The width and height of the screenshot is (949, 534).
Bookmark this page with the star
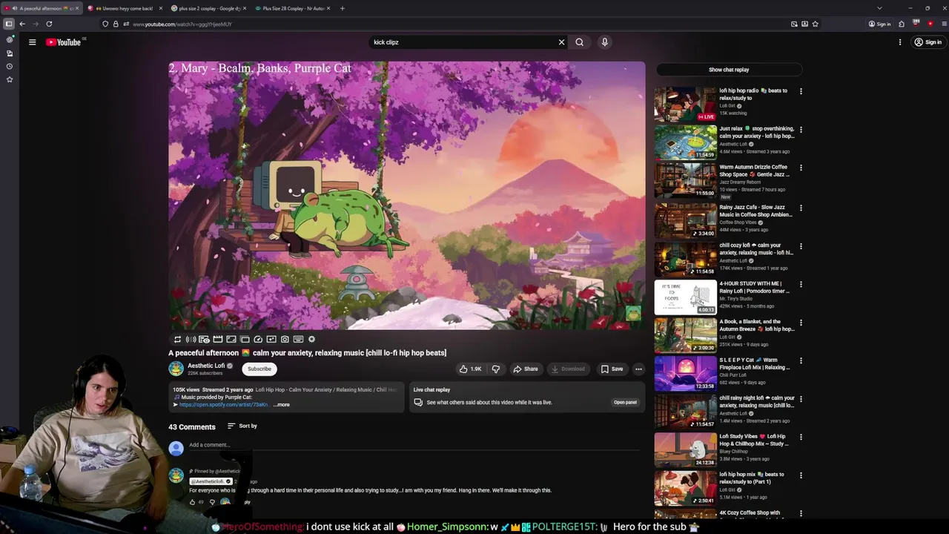coord(815,24)
